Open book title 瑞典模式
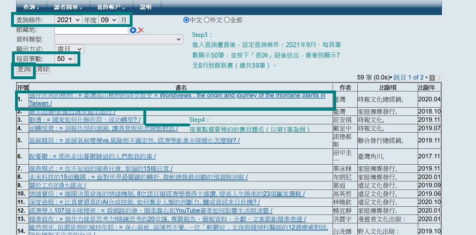This screenshot has height=235, width=476. [100, 169]
